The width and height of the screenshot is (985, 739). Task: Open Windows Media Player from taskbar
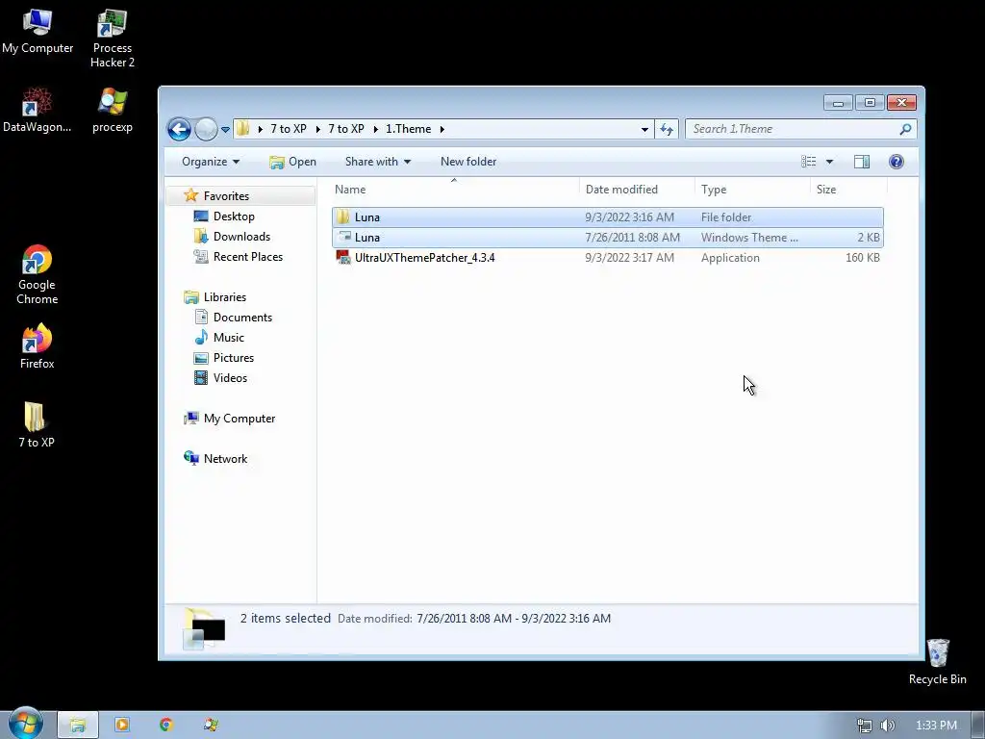point(122,725)
